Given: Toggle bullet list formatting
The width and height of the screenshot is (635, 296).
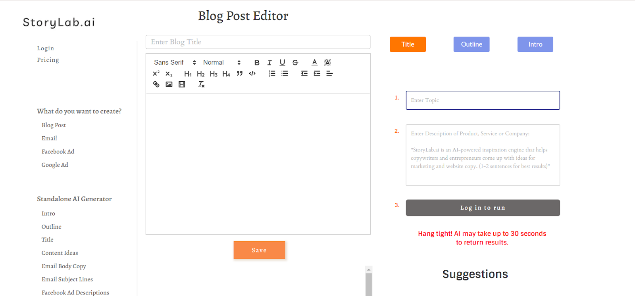Looking at the screenshot, I should coord(285,74).
